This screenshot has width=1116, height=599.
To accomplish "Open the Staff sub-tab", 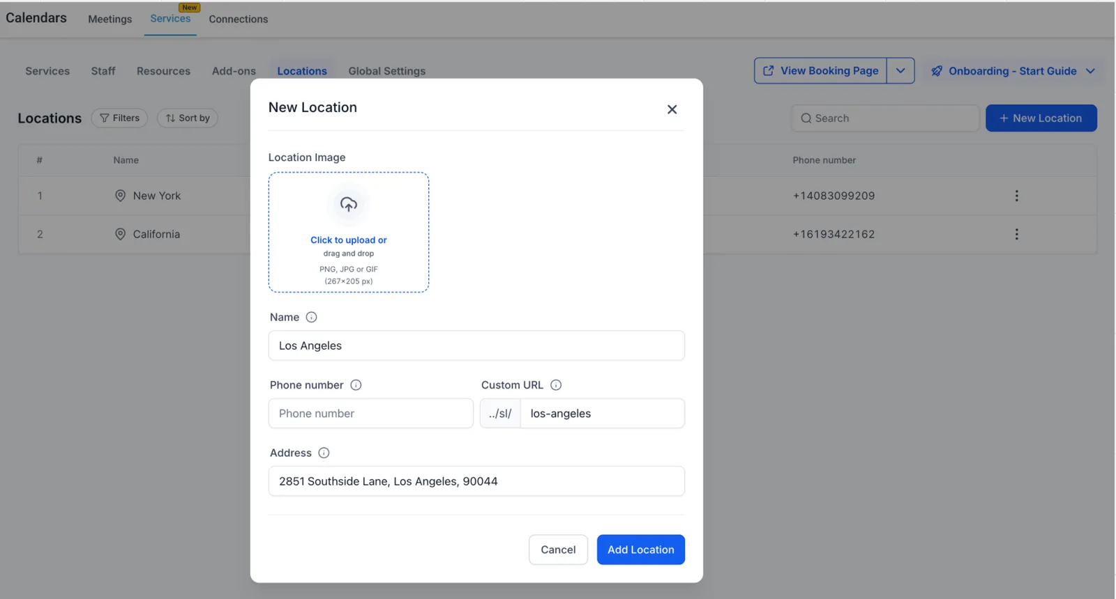I will click(103, 71).
